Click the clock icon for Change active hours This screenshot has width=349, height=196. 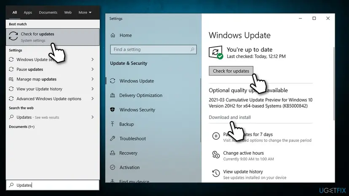click(216, 154)
